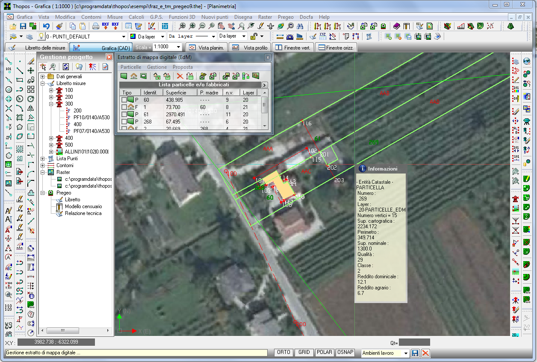The width and height of the screenshot is (537, 362).
Task: Click the green parcel icon in EdM toolbar
Action: pos(124,76)
